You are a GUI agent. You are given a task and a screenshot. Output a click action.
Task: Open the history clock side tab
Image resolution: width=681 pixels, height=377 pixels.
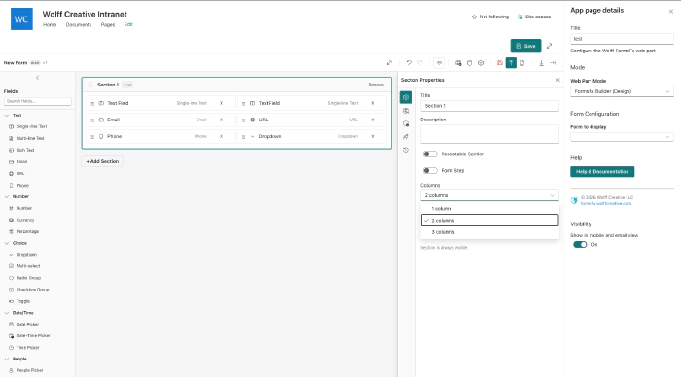(x=406, y=150)
